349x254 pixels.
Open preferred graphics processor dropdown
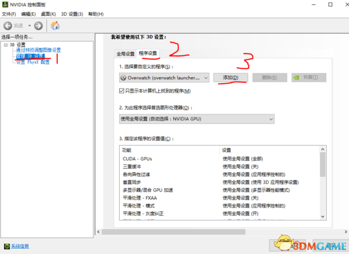coord(197,119)
